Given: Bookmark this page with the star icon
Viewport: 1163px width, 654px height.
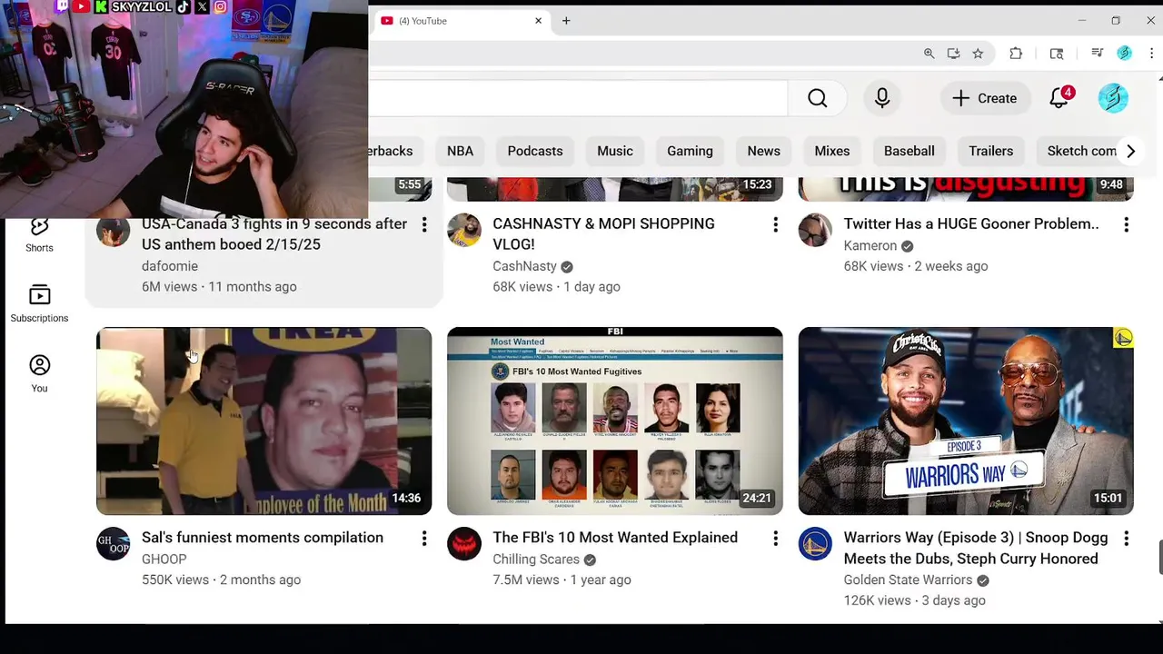Looking at the screenshot, I should tap(978, 54).
